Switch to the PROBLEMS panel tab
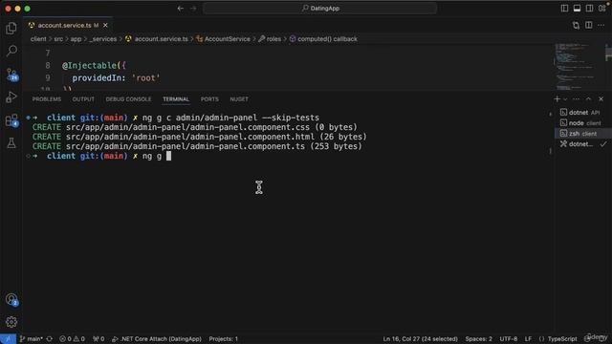612x344 pixels. click(47, 99)
